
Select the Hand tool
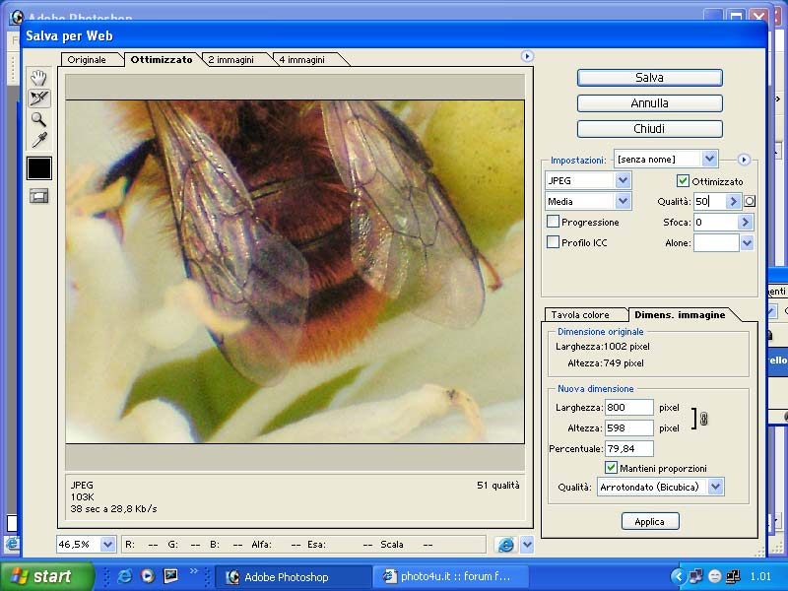pyautogui.click(x=38, y=77)
